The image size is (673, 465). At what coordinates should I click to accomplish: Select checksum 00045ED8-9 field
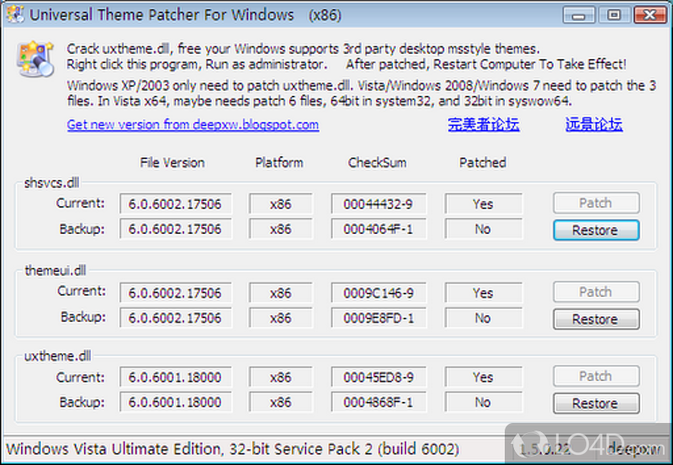379,377
